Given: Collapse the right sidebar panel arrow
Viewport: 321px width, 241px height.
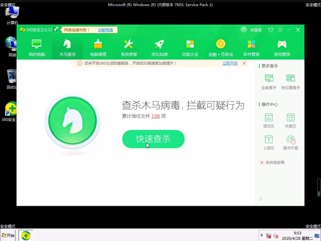Looking at the screenshot, I should [x=261, y=199].
